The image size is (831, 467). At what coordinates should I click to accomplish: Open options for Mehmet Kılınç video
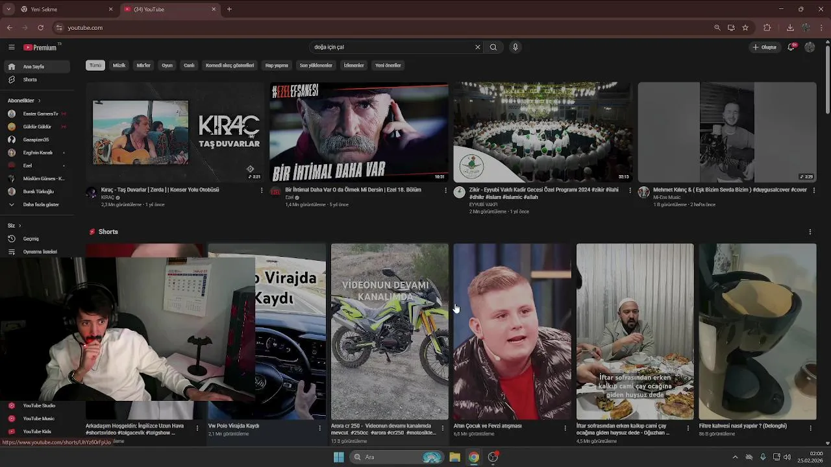813,190
